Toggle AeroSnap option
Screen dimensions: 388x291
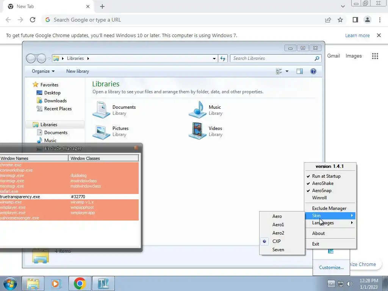point(330,191)
